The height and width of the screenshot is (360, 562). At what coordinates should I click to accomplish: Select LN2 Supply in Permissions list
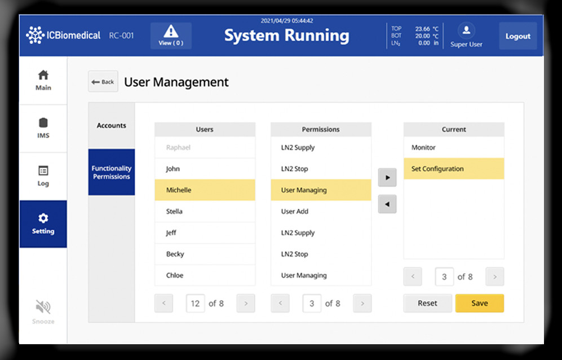click(x=321, y=147)
